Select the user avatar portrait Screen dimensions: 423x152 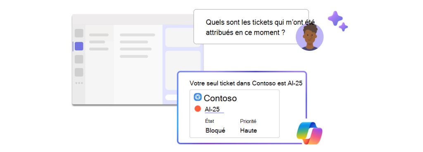tap(309, 37)
